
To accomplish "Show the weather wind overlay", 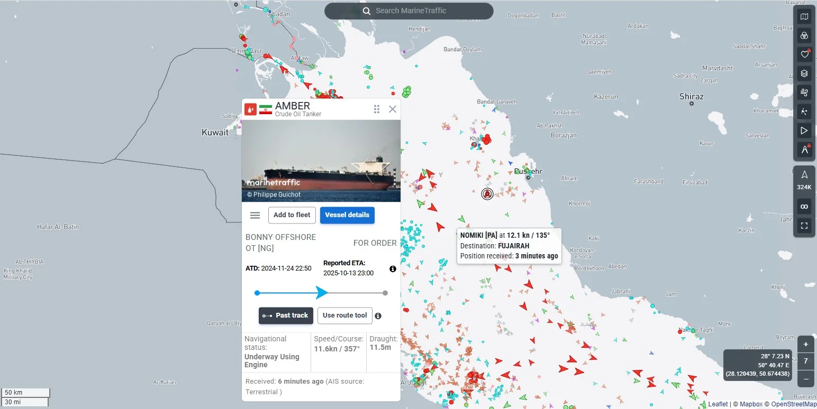I will [804, 92].
